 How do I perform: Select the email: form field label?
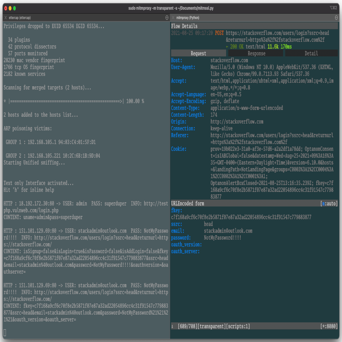tap(177, 231)
